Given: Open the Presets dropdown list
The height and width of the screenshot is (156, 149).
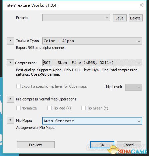Looking at the screenshot, I should [x=76, y=18].
